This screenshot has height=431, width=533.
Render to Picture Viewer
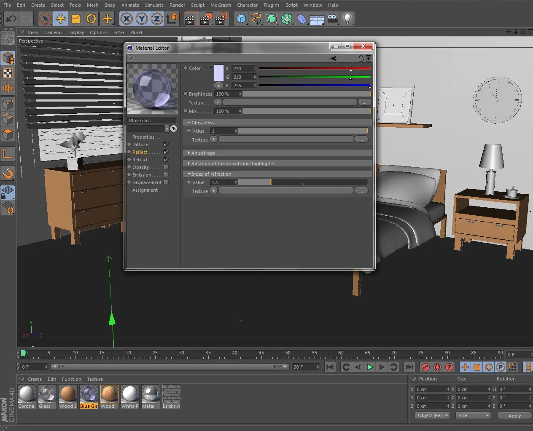[206, 19]
